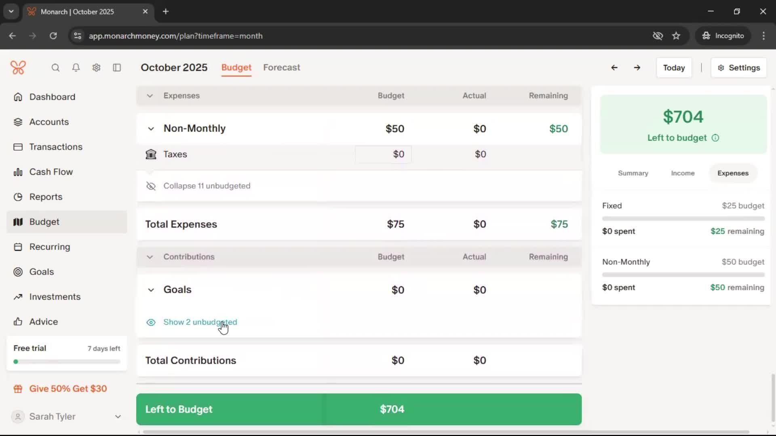Image resolution: width=776 pixels, height=436 pixels.
Task: Collapse 11 unbudgeted categories
Action: (x=206, y=186)
